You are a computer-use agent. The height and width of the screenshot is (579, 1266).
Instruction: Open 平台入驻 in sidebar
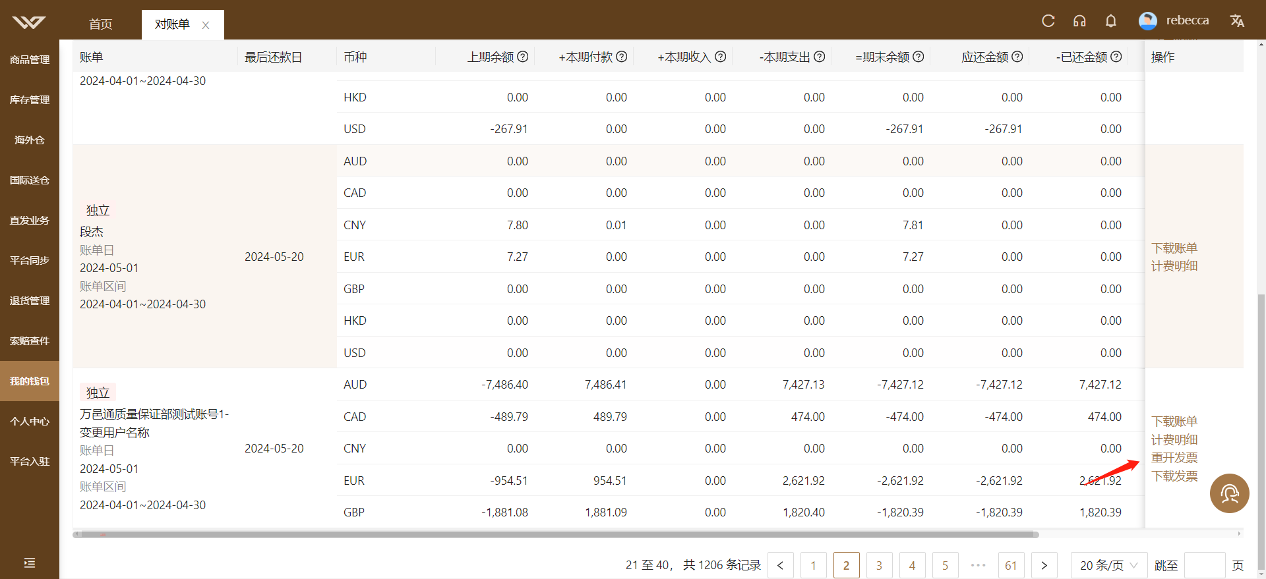30,462
